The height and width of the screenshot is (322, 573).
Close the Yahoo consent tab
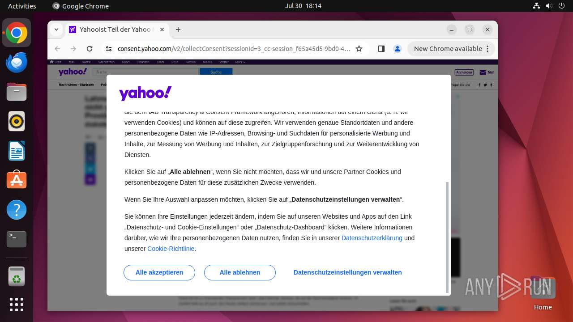pyautogui.click(x=162, y=30)
